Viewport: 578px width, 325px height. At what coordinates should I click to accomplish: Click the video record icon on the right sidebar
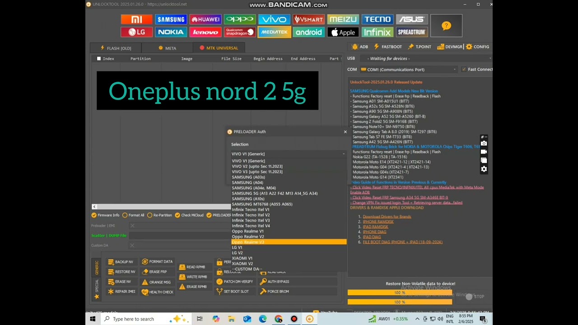click(x=484, y=152)
